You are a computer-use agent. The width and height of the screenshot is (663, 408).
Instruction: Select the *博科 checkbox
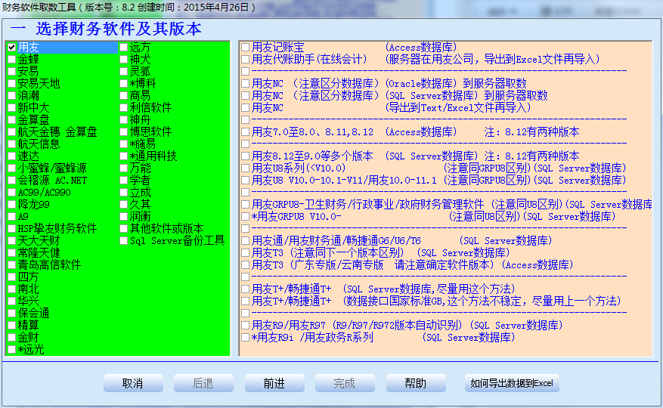pos(123,84)
